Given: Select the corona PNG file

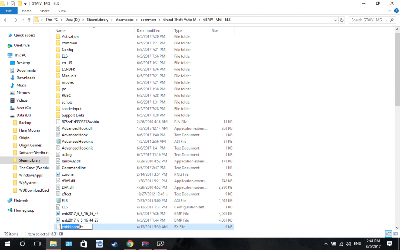Looking at the screenshot, I should coord(67,174).
